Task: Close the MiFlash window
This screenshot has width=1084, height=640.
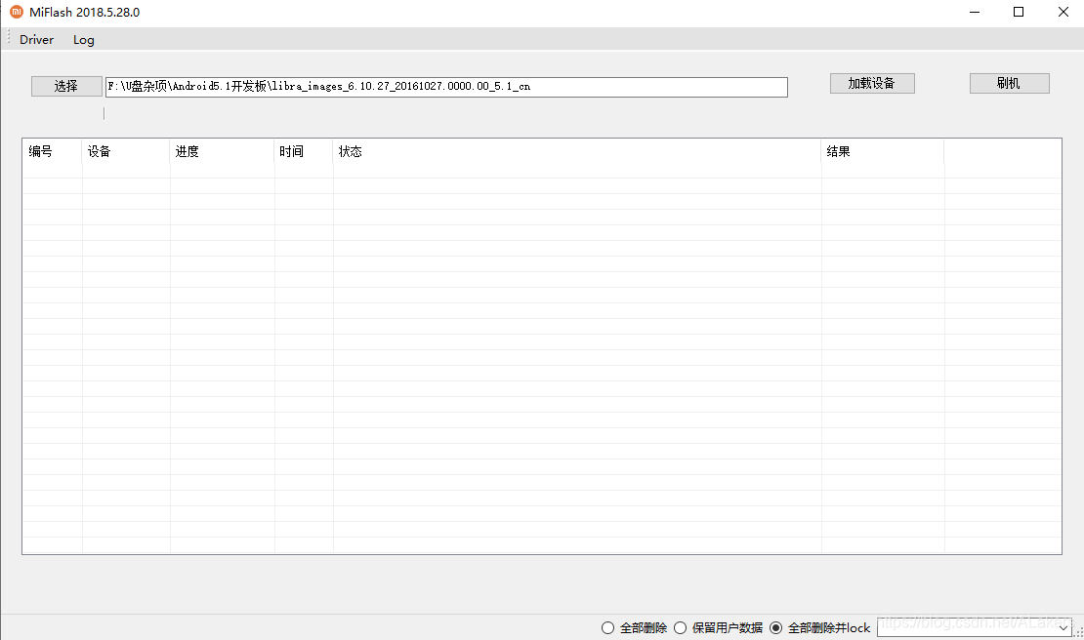Action: [x=1063, y=12]
